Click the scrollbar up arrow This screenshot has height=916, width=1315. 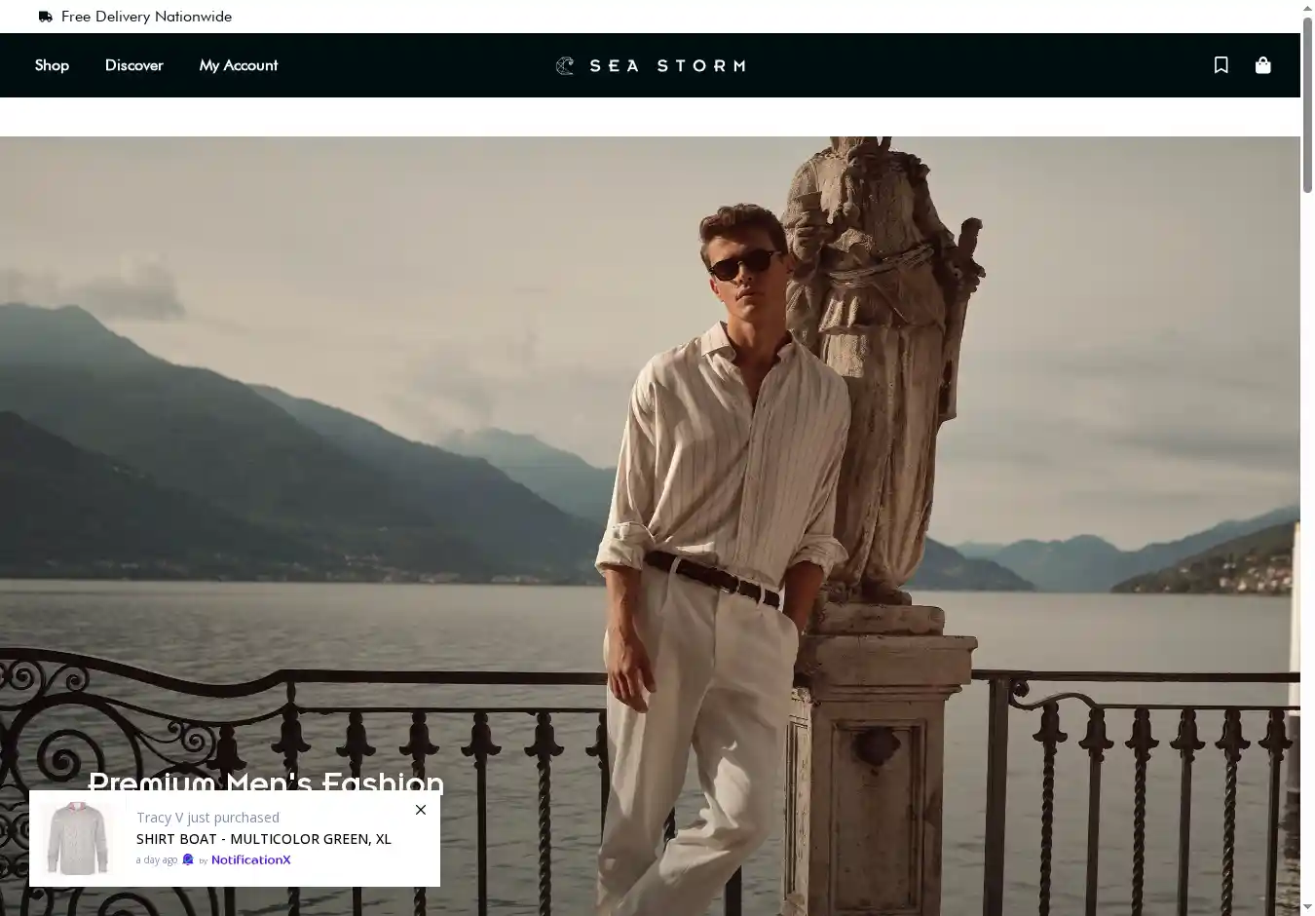pyautogui.click(x=1307, y=9)
